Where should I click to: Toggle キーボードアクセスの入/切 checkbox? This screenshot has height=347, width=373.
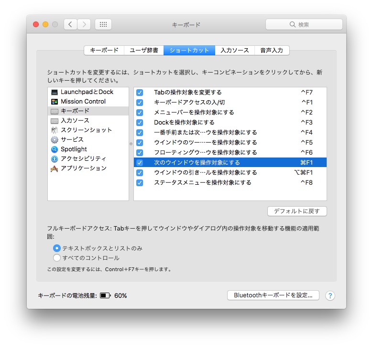coord(140,102)
